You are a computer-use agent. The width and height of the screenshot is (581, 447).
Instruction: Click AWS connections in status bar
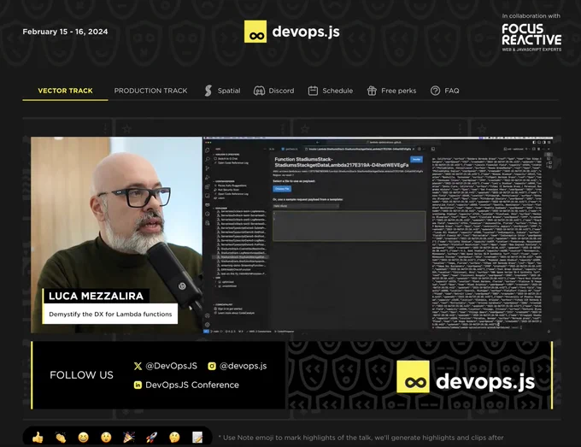(x=259, y=332)
